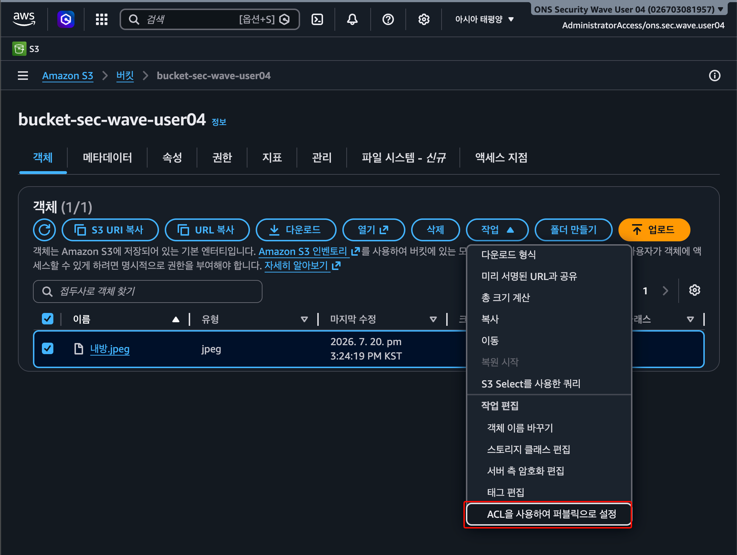Sort by storage class column arrow

click(x=690, y=319)
